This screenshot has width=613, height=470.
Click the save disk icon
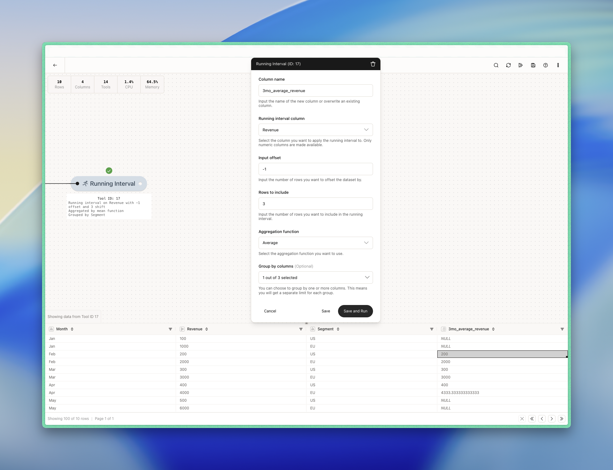click(x=533, y=65)
